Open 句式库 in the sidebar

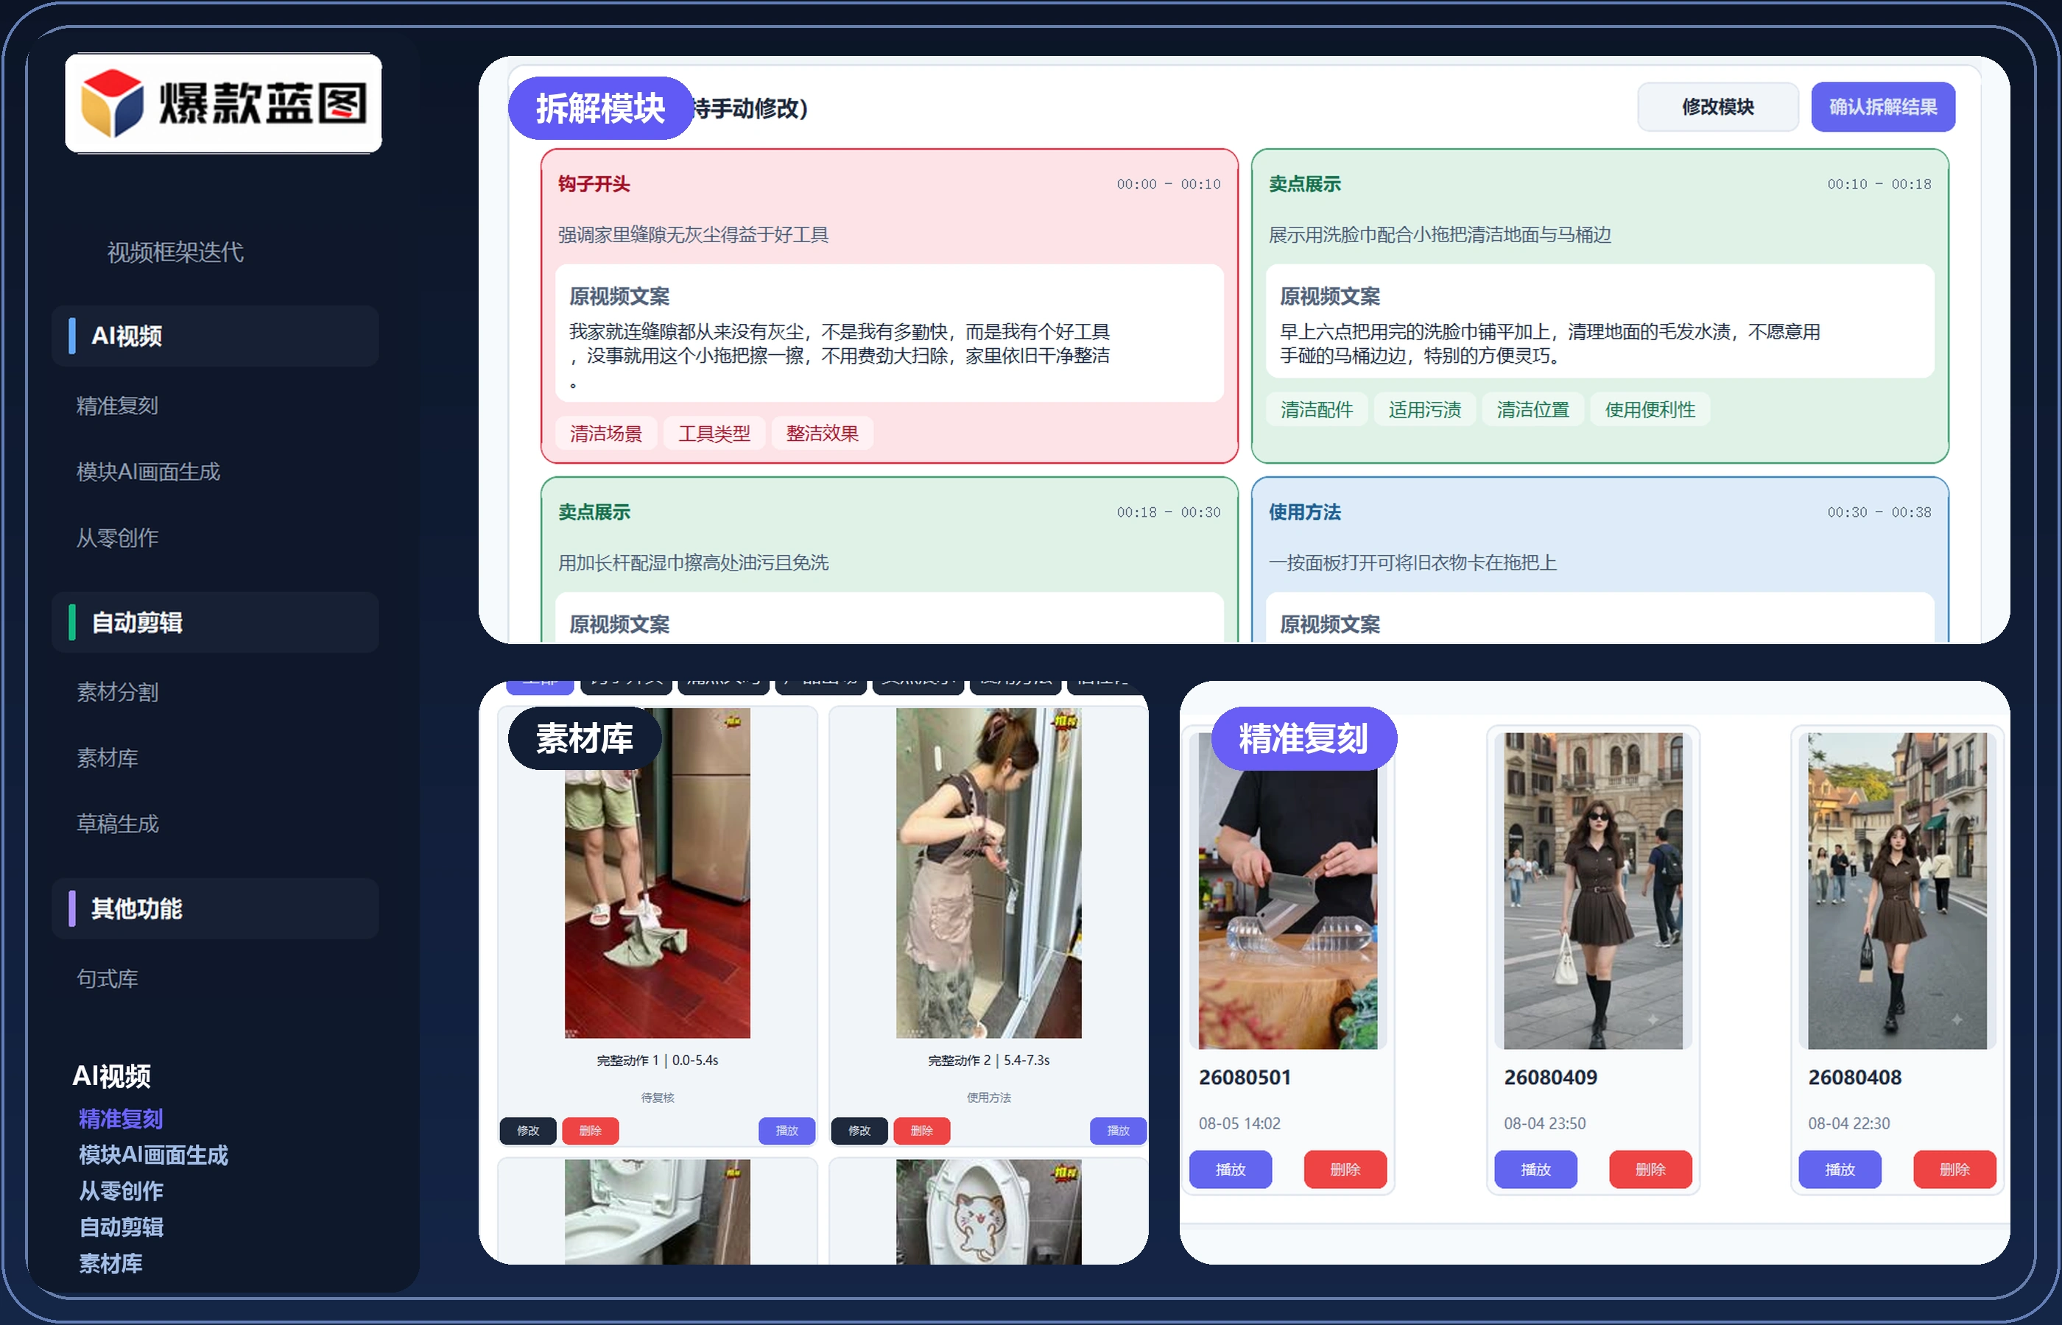(x=107, y=978)
